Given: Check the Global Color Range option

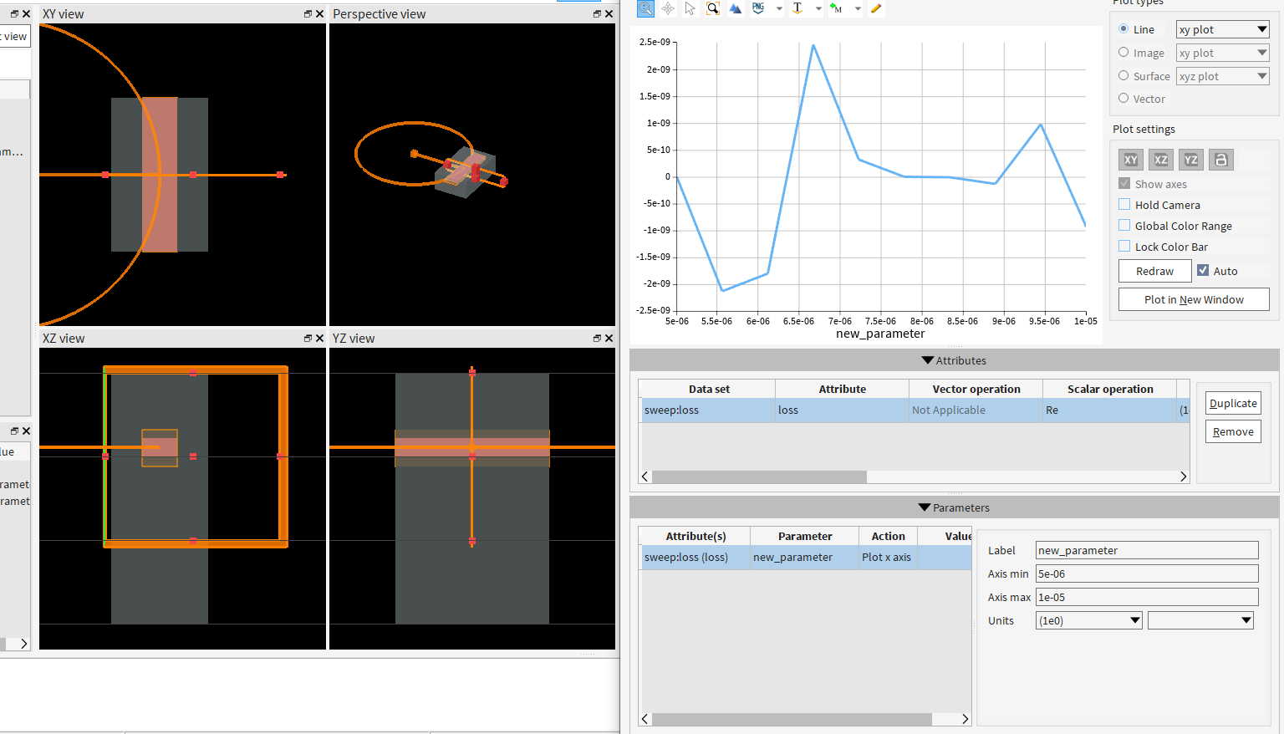Looking at the screenshot, I should click(1124, 226).
